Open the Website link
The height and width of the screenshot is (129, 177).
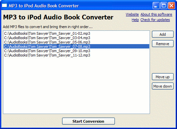(132, 14)
